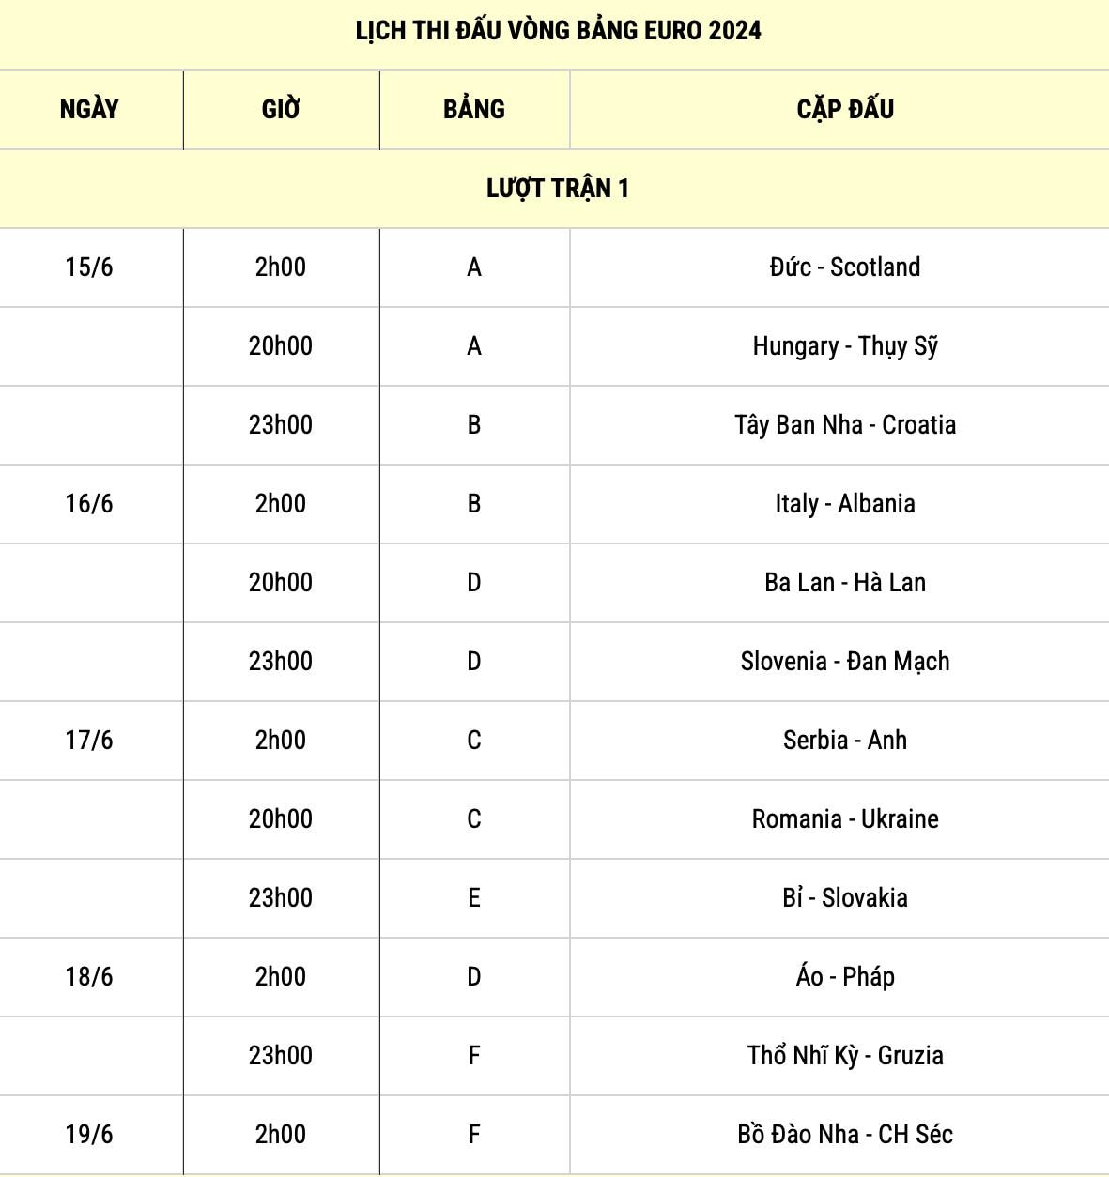Click the Tây Ban Nha - Croatia match
Viewport: 1109px width, 1177px height.
coord(845,425)
